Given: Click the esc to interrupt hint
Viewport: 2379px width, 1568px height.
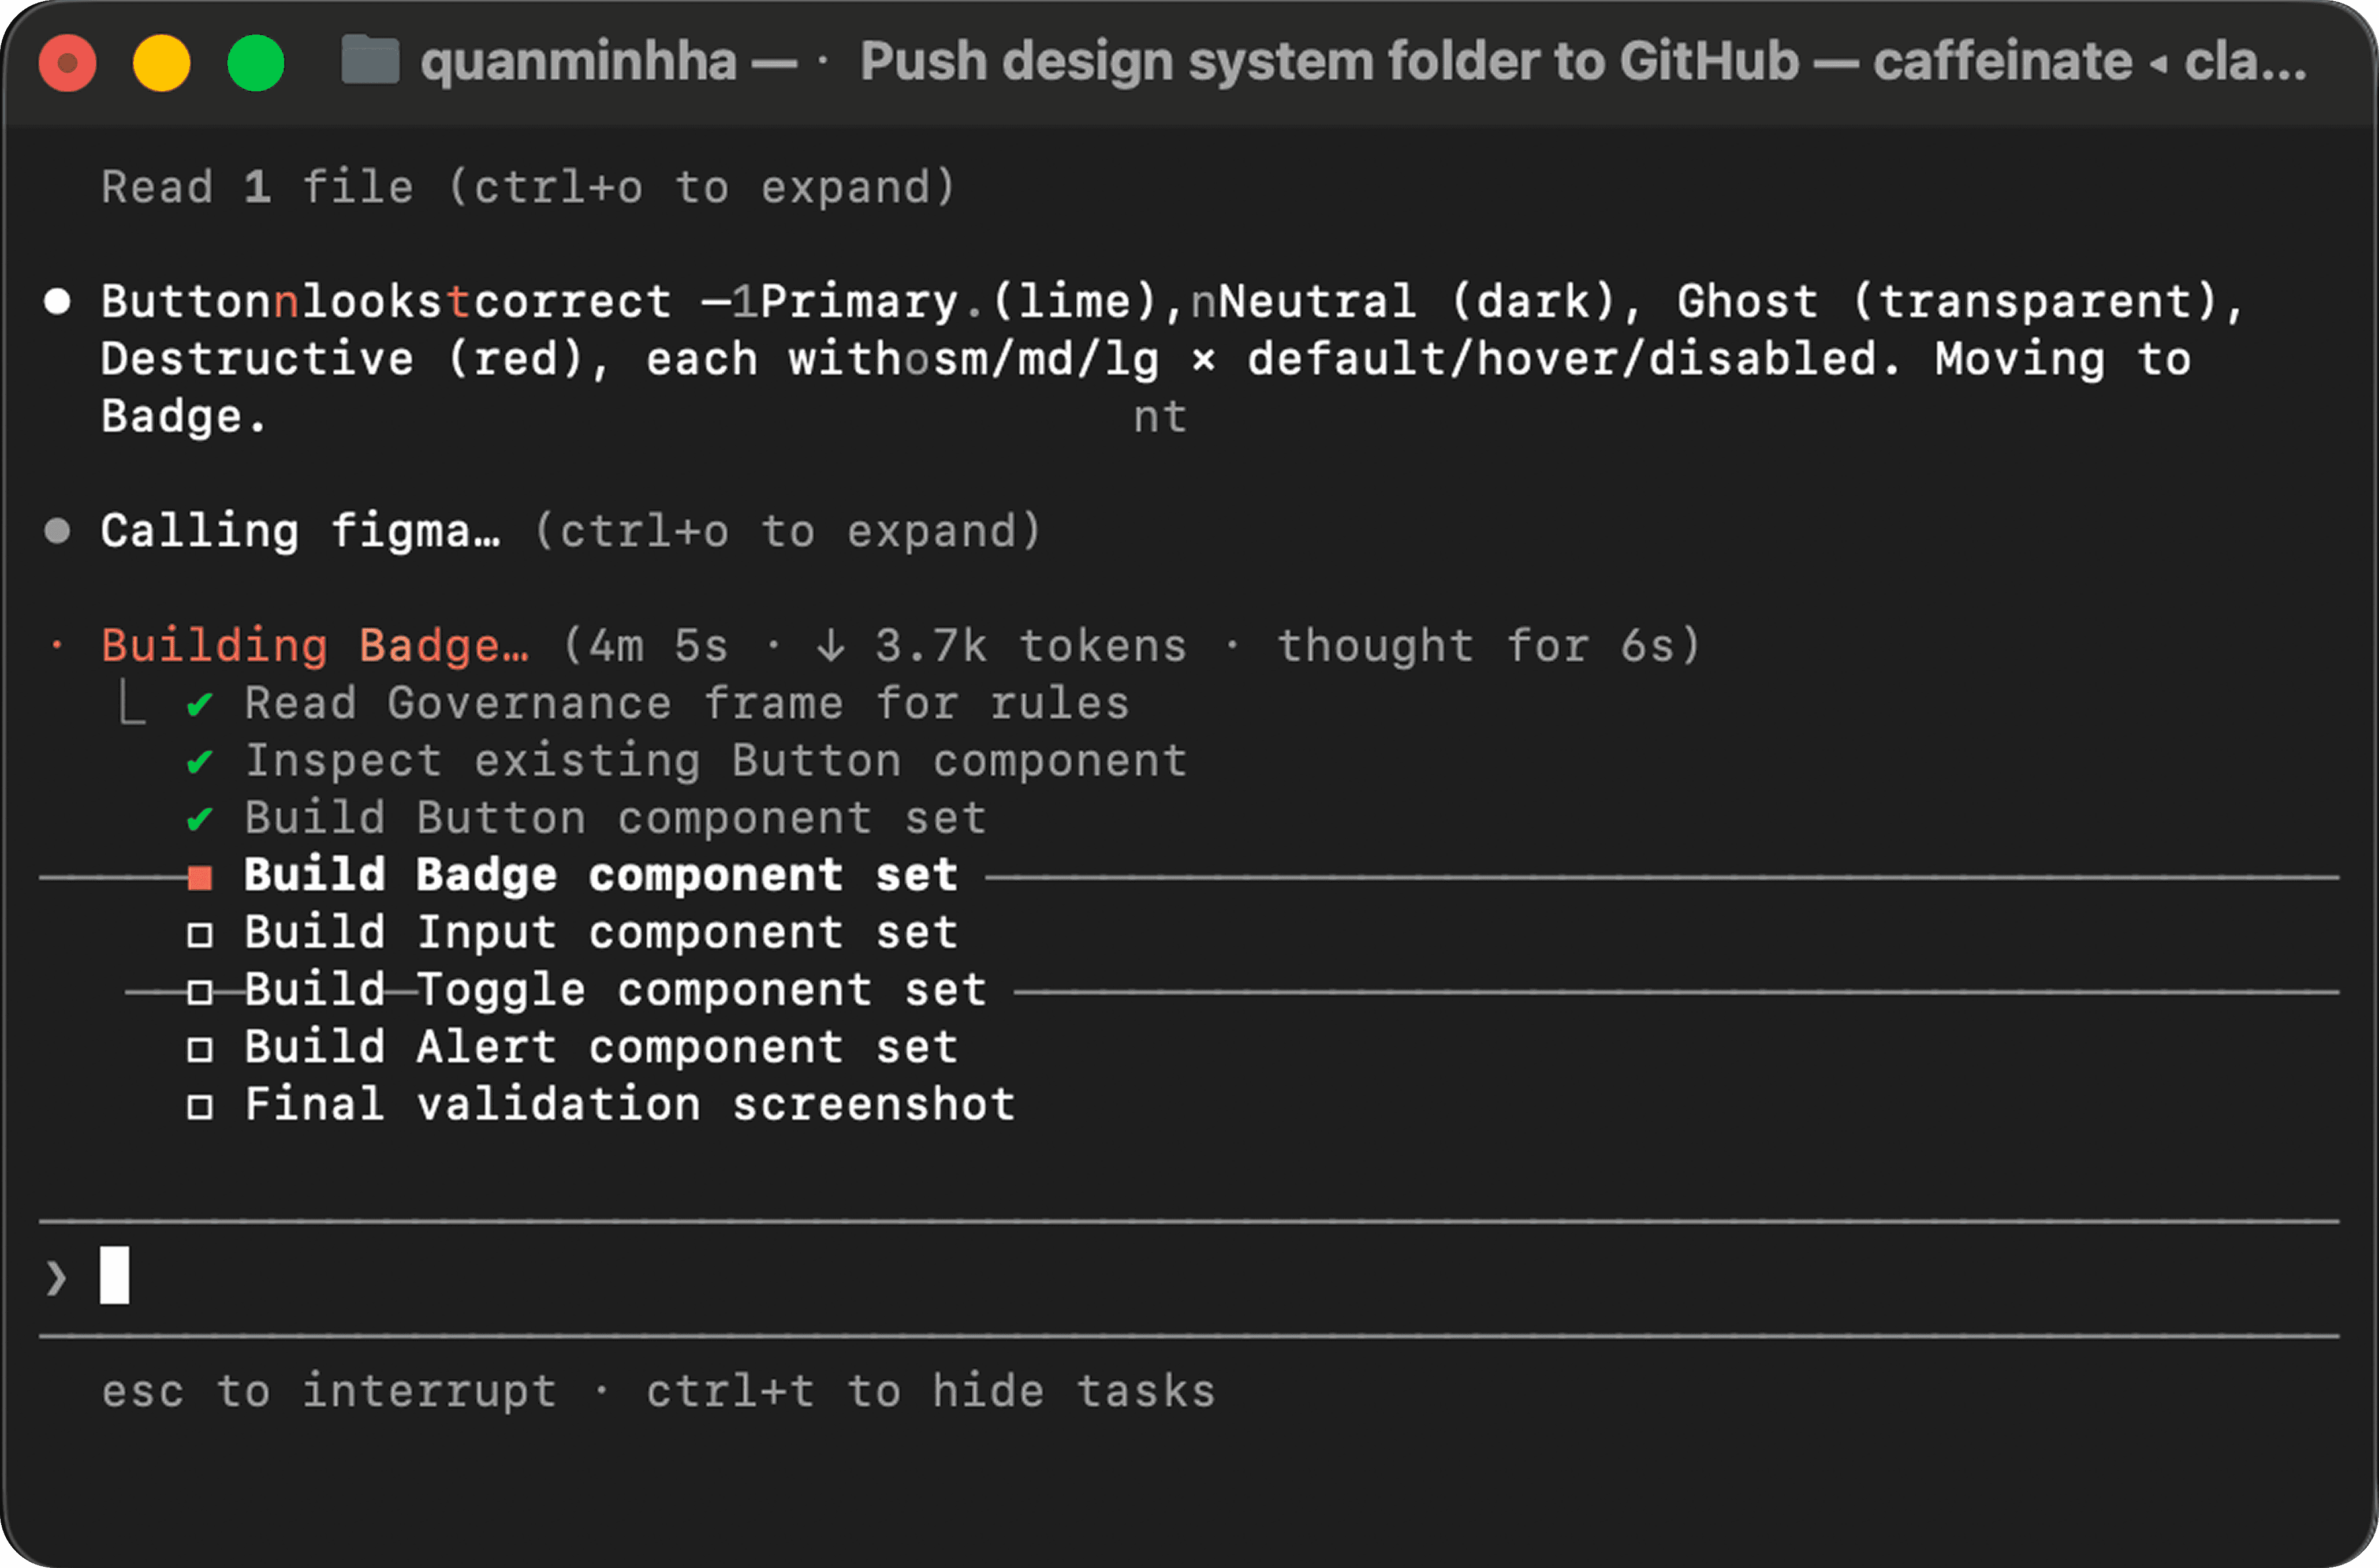Looking at the screenshot, I should [x=329, y=1391].
